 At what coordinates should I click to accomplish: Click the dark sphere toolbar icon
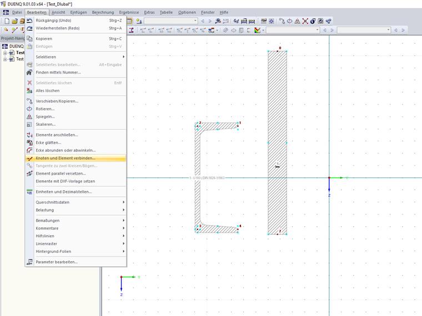[313, 21]
